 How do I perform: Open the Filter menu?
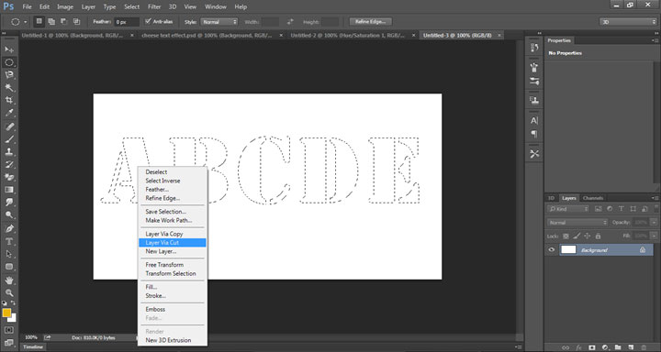coord(154,6)
